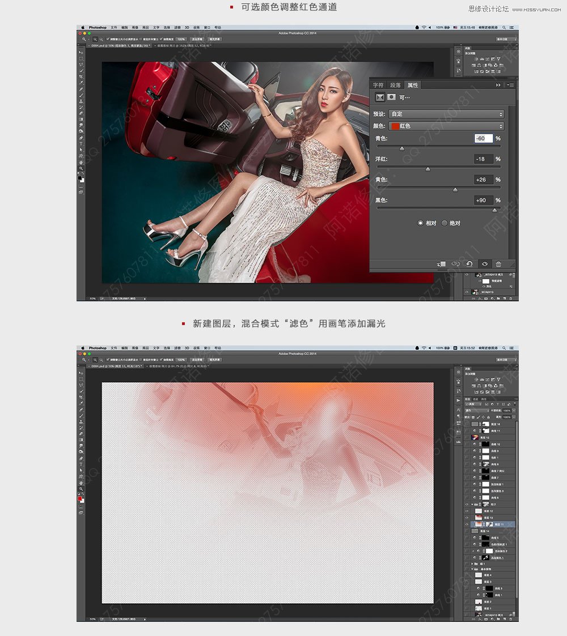
Task: Click zoom-out magnifier in car-photo options bar
Action: tap(101, 39)
